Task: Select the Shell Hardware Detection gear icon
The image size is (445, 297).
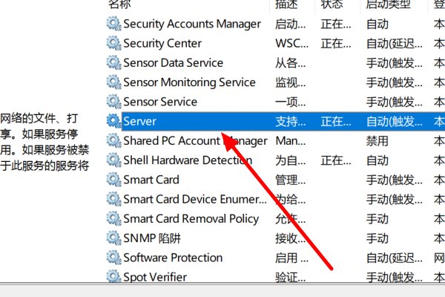Action: (113, 160)
